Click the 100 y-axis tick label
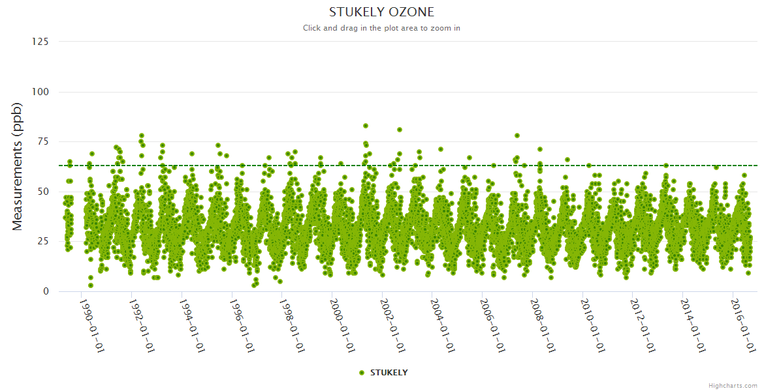The width and height of the screenshot is (764, 391). pos(40,92)
